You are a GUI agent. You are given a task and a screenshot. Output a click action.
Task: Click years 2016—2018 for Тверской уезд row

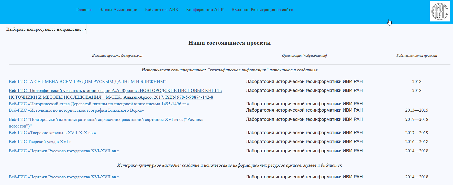coord(417,142)
